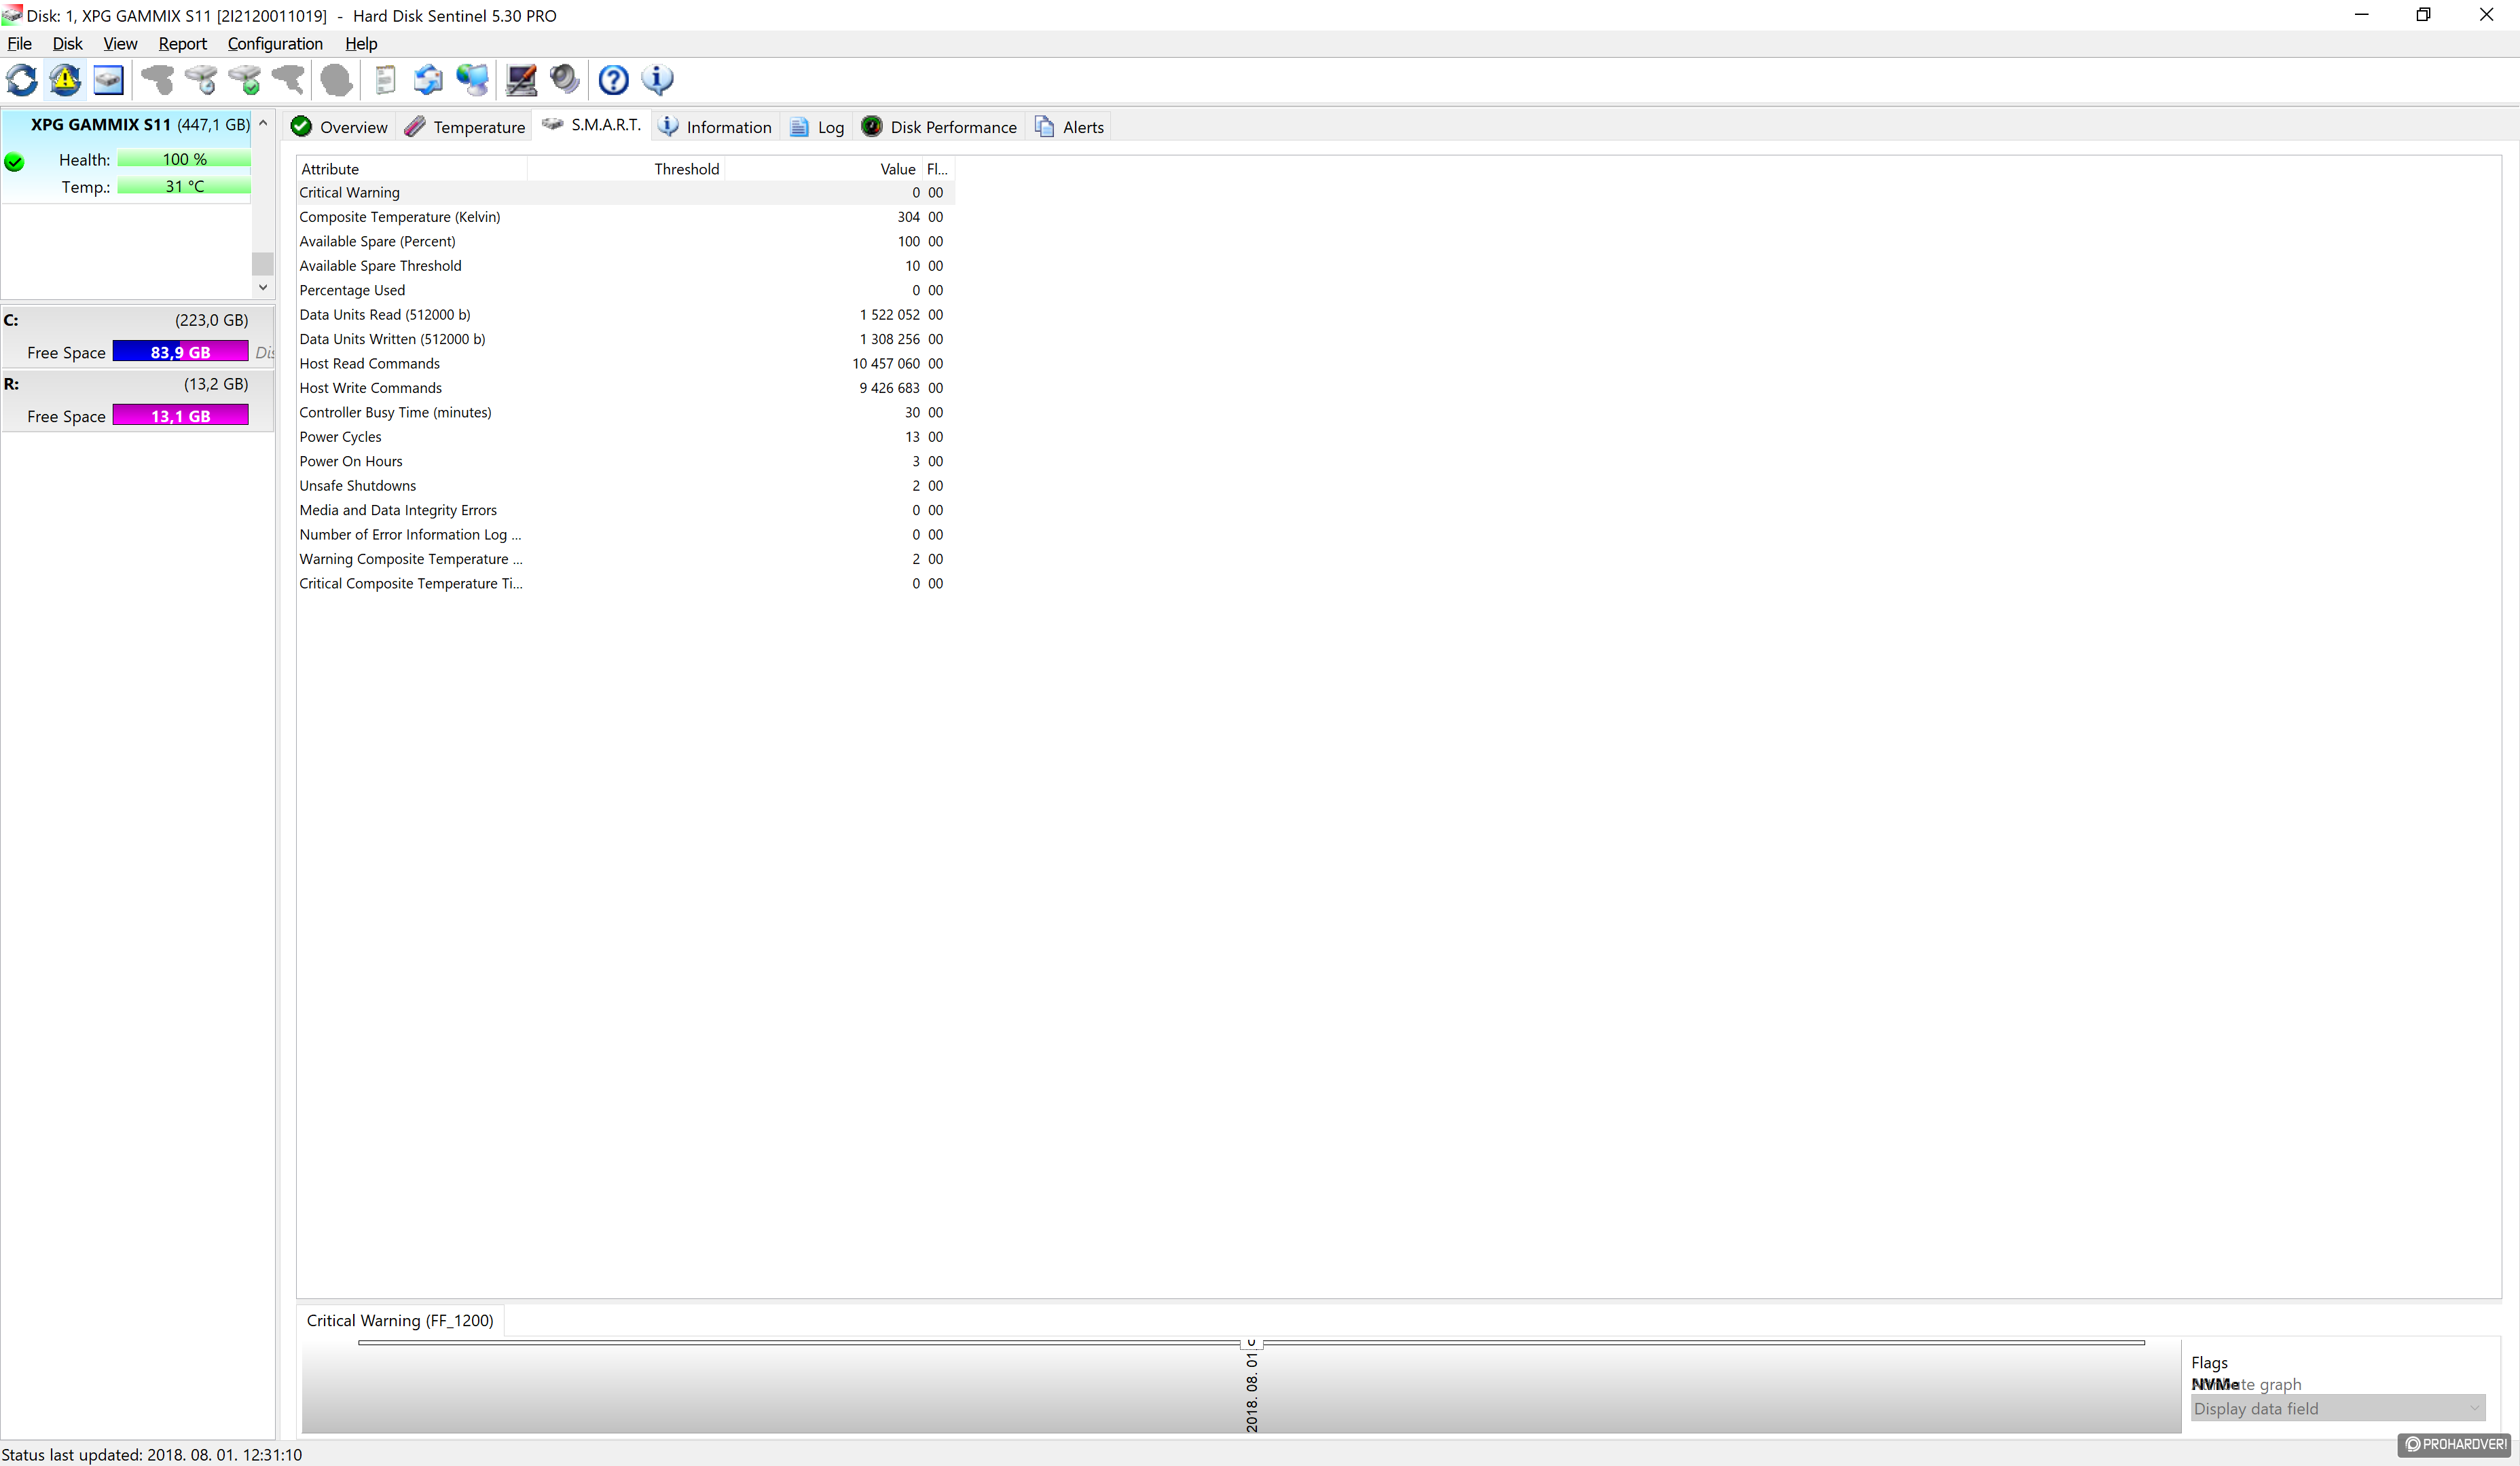The image size is (2520, 1466).
Task: Select Host Write Commands row
Action: click(x=625, y=388)
